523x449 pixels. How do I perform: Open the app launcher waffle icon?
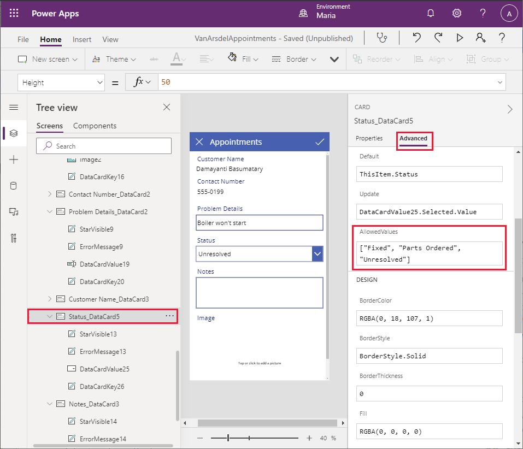[x=14, y=14]
